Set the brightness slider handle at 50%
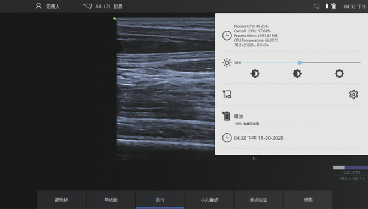Viewport: 368px width, 209px height. [x=299, y=63]
